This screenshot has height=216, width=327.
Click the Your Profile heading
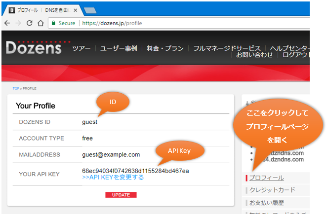coord(36,106)
